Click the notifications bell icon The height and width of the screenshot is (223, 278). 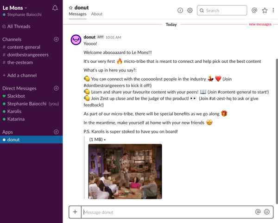click(55, 8)
